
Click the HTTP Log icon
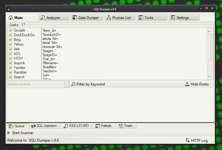point(188,140)
